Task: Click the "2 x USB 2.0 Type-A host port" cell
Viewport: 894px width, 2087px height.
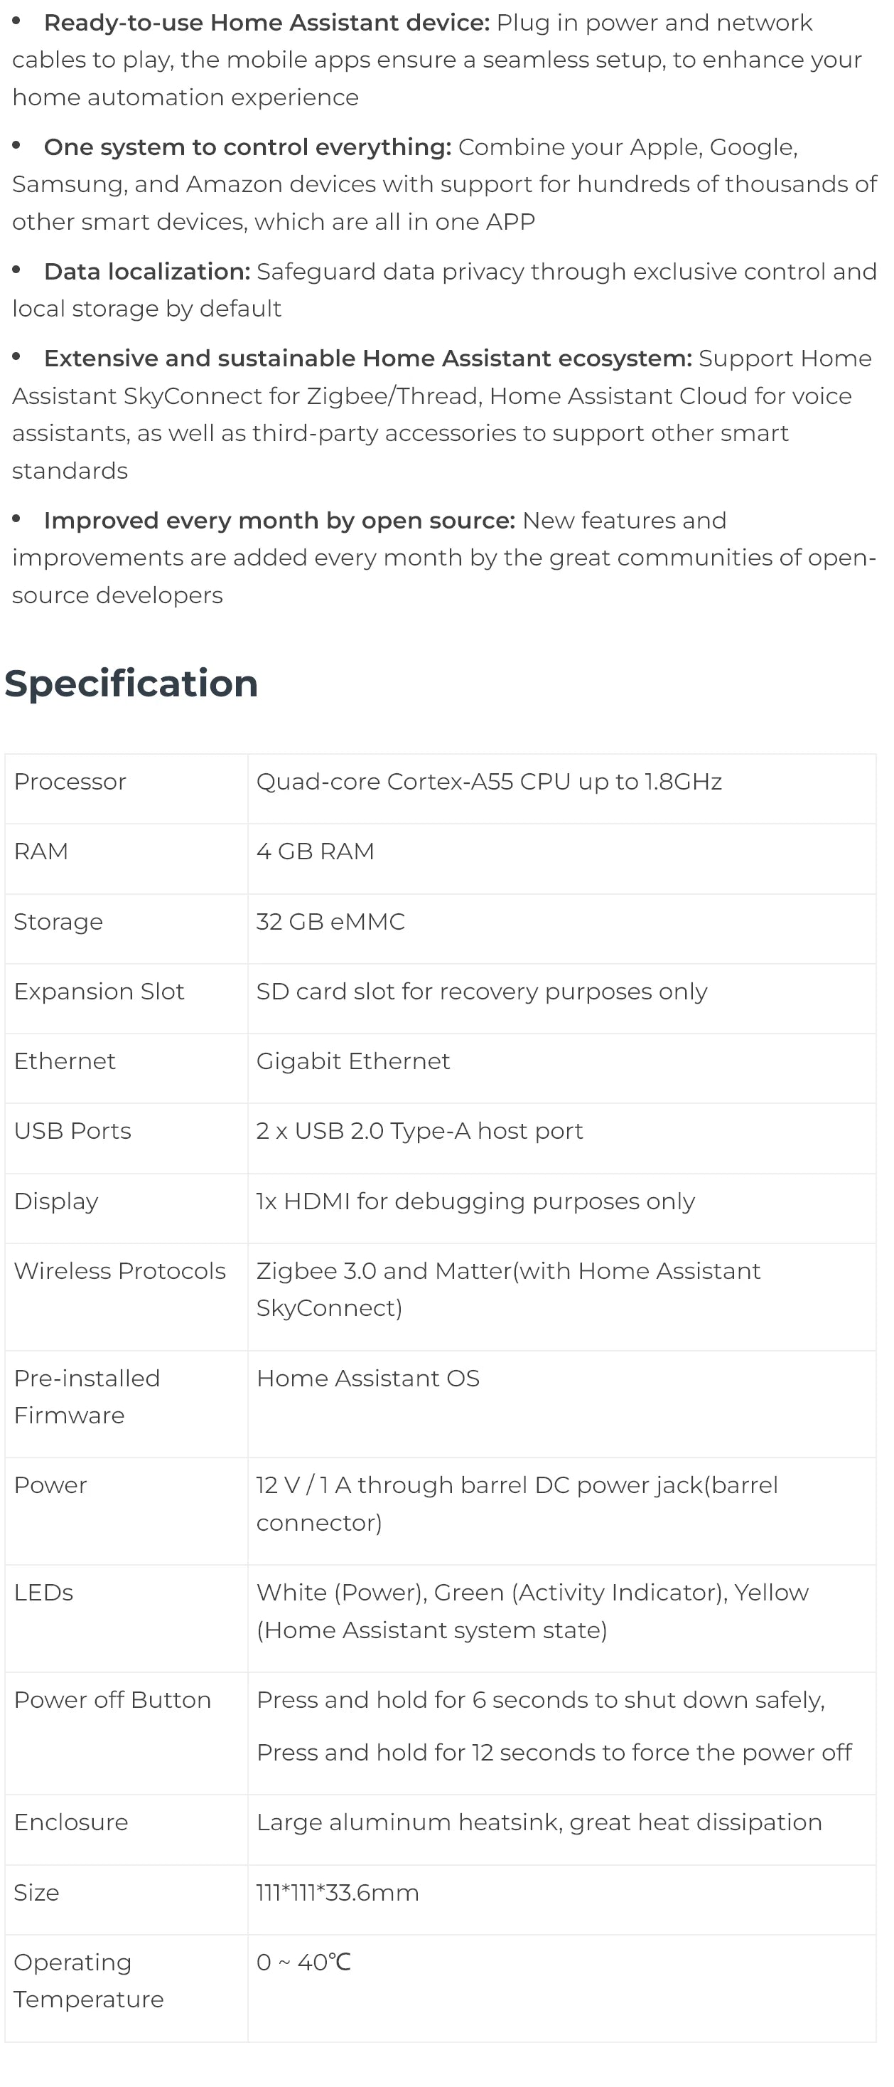Action: click(x=419, y=1131)
